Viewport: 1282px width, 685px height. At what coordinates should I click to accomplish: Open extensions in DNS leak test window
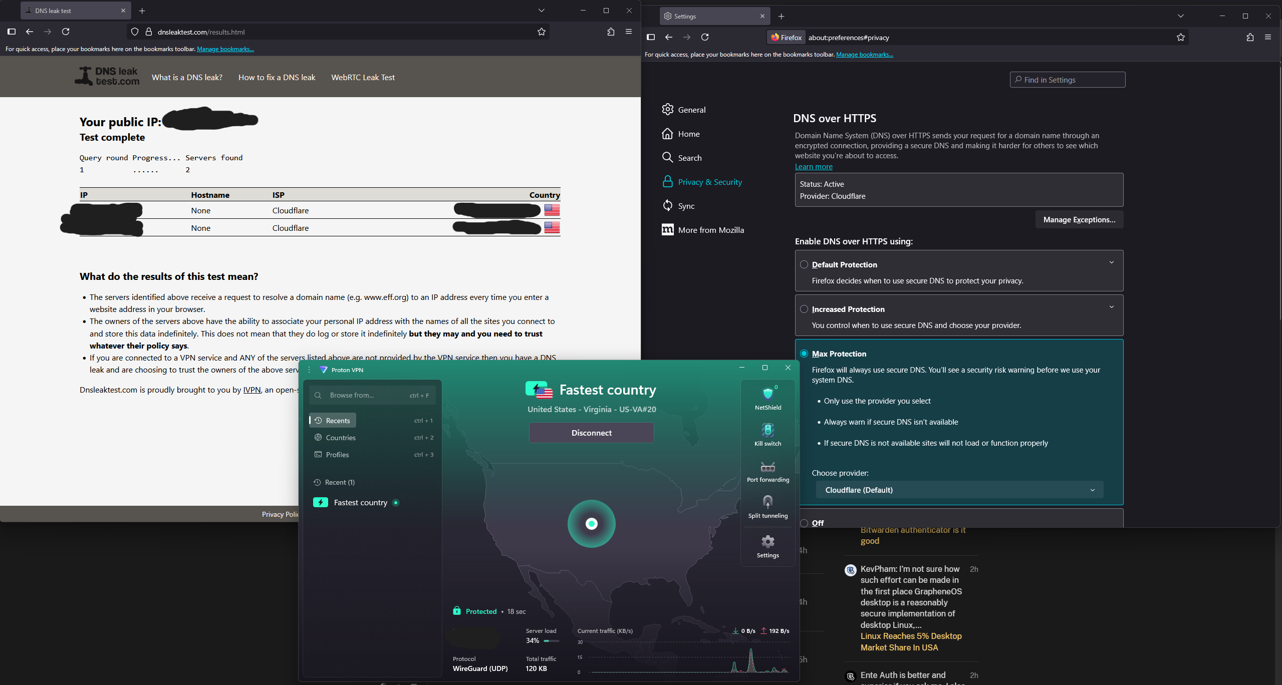[x=611, y=32]
